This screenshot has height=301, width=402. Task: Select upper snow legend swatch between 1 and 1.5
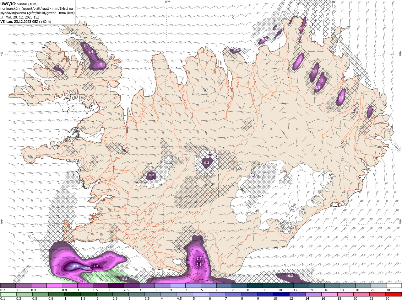(85, 285)
